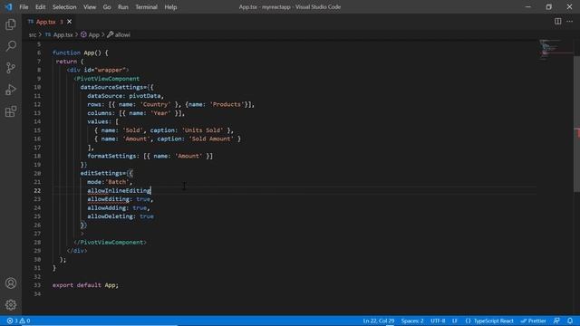Open the Go menu

coord(107,7)
